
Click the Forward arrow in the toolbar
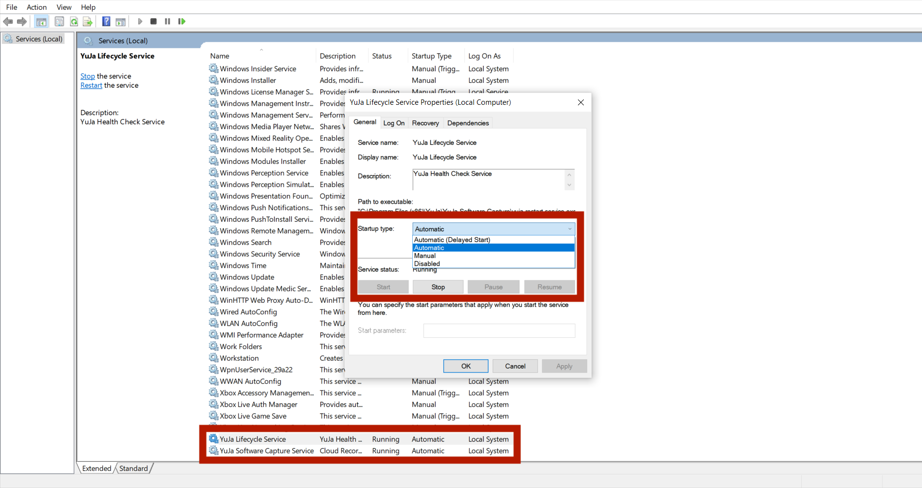22,21
